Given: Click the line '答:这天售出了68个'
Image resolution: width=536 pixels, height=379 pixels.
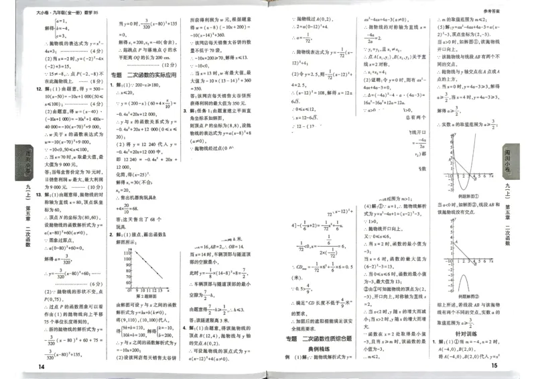Looking at the screenshot, I should click(x=139, y=219).
